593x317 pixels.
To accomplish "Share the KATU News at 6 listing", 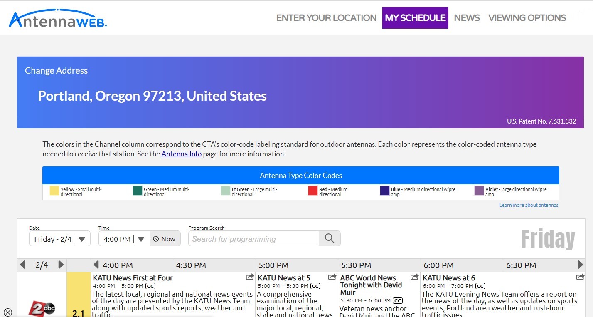I will tap(580, 277).
